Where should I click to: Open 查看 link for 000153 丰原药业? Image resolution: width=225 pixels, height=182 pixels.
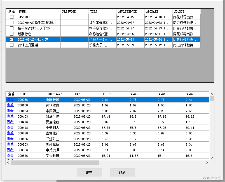pos(10,111)
